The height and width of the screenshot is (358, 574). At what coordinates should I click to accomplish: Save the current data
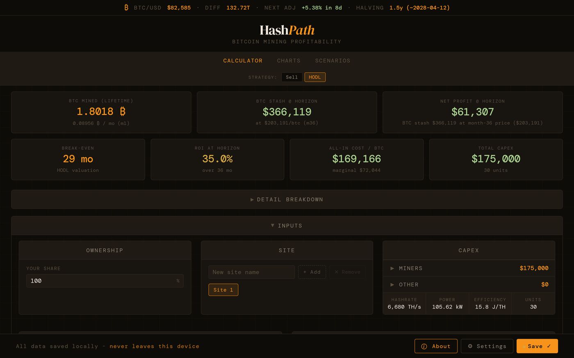pyautogui.click(x=537, y=346)
